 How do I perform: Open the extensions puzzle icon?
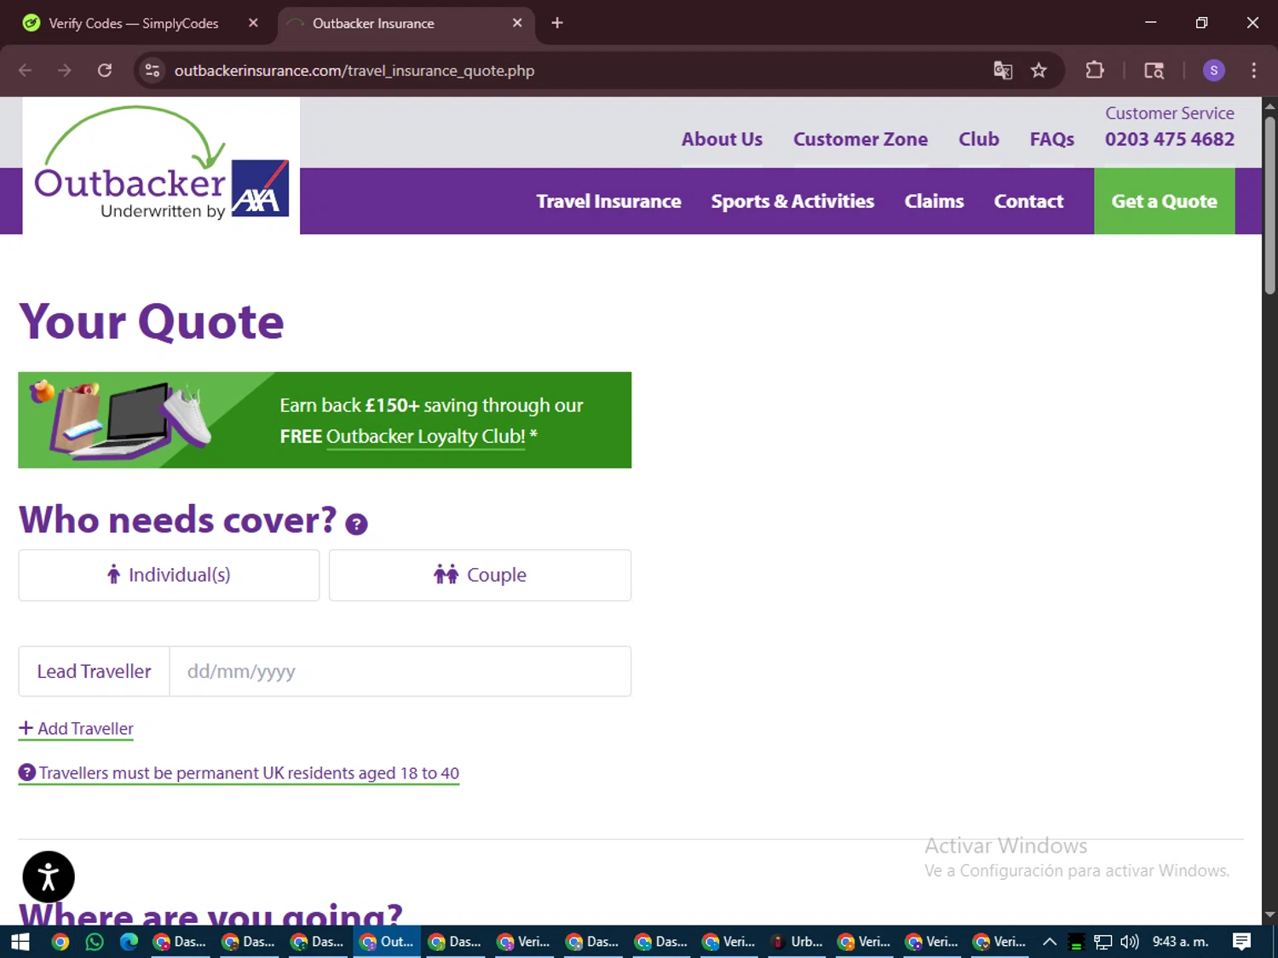coord(1095,71)
